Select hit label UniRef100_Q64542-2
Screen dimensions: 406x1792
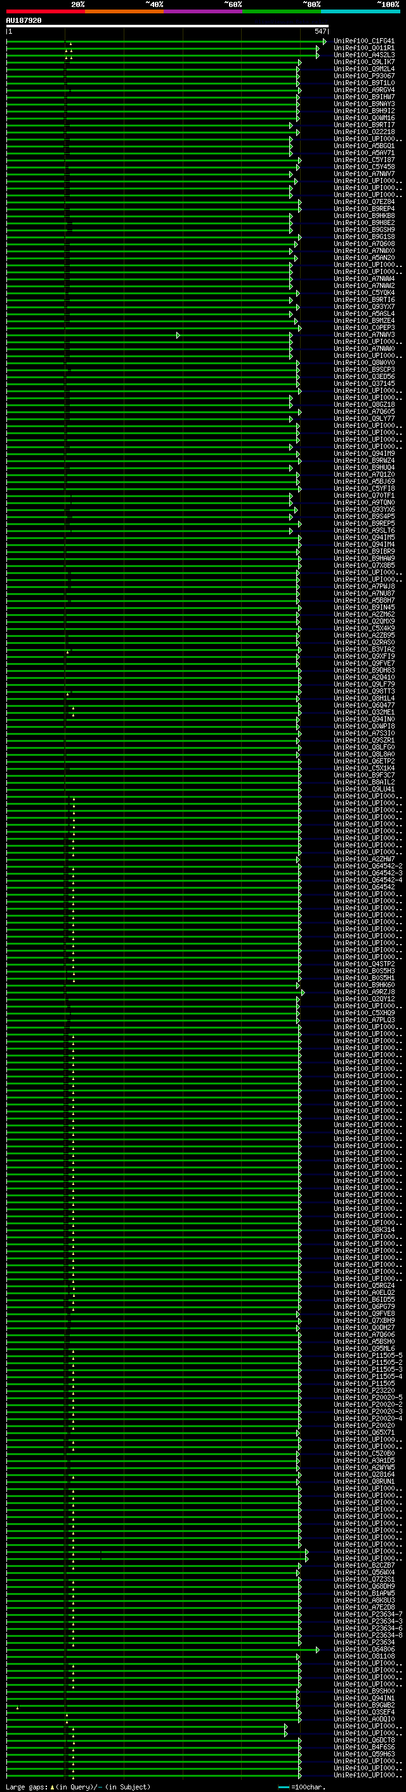point(368,866)
